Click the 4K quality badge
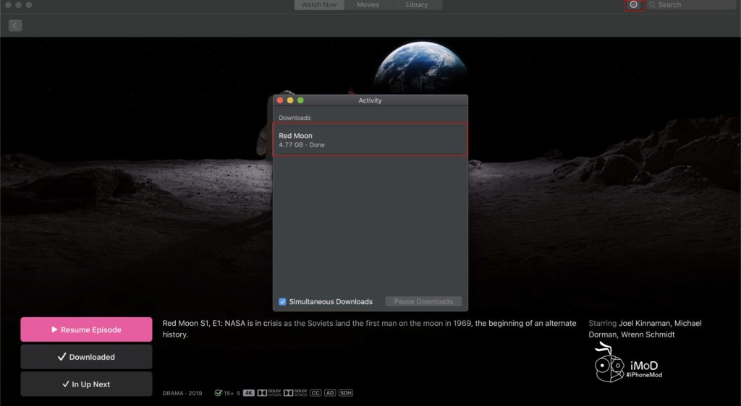Image resolution: width=741 pixels, height=406 pixels. click(x=249, y=393)
